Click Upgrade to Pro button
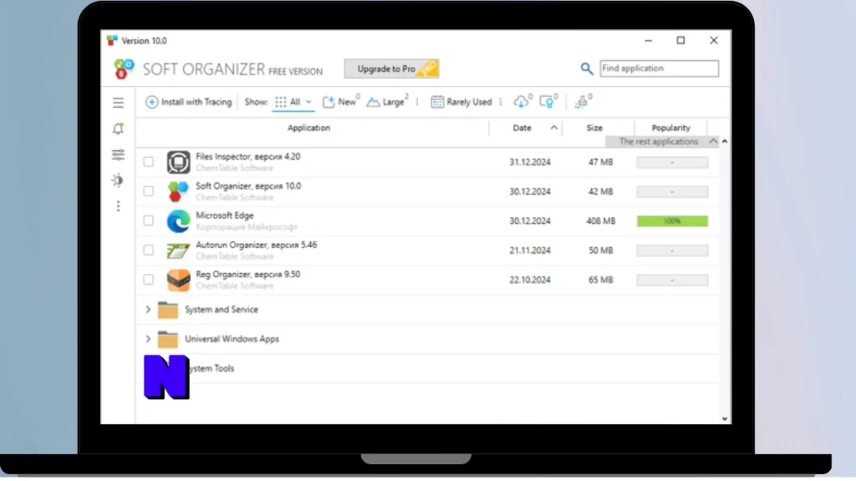This screenshot has height=481, width=856. pos(391,68)
